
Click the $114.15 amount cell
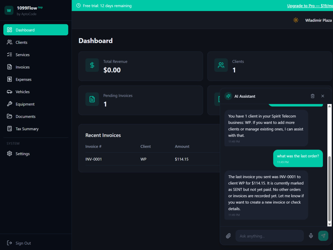click(181, 159)
